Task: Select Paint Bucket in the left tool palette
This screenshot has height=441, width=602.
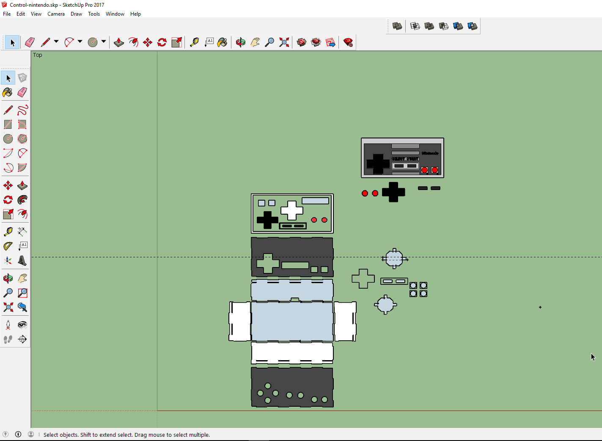Action: click(8, 92)
